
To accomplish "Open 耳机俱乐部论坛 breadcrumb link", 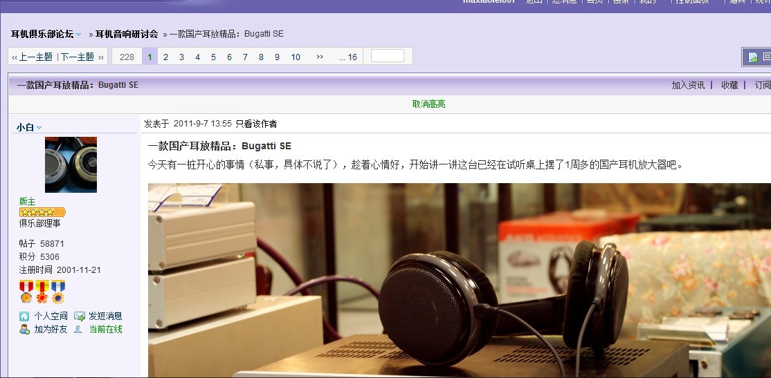I will [42, 34].
